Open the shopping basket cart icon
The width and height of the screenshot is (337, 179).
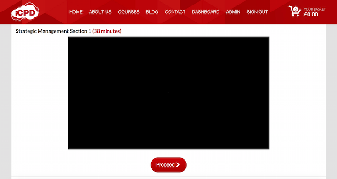click(294, 11)
